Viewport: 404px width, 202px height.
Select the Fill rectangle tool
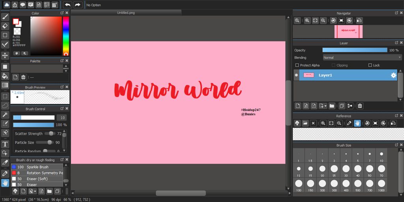(x=5, y=67)
